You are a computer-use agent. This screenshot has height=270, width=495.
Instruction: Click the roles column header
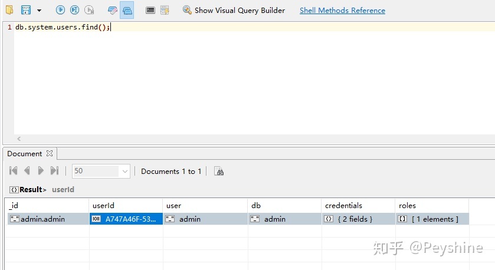tap(432, 205)
